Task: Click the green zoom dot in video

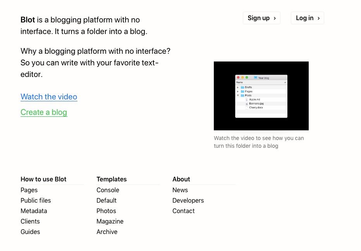Action: (x=247, y=77)
